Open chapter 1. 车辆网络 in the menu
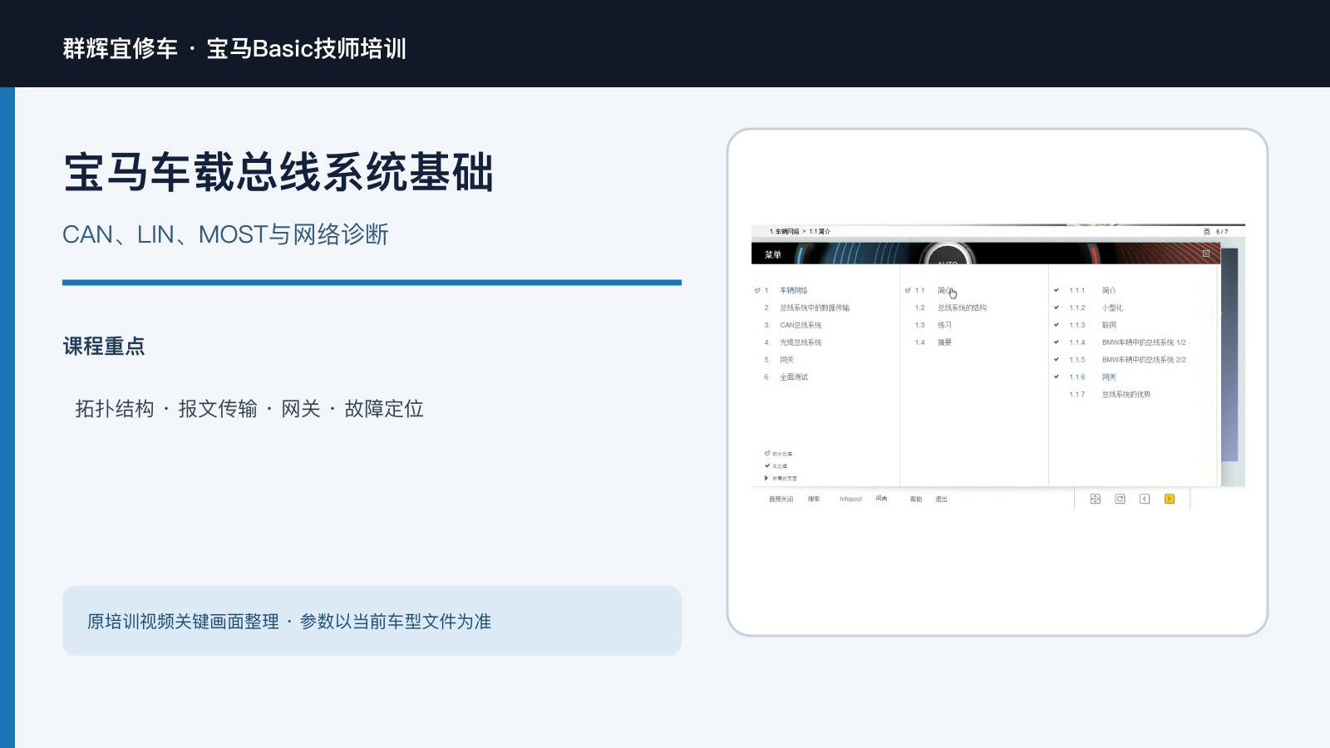 coord(786,290)
